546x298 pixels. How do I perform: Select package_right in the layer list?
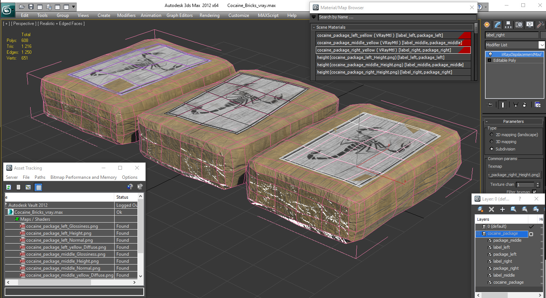(x=506, y=268)
